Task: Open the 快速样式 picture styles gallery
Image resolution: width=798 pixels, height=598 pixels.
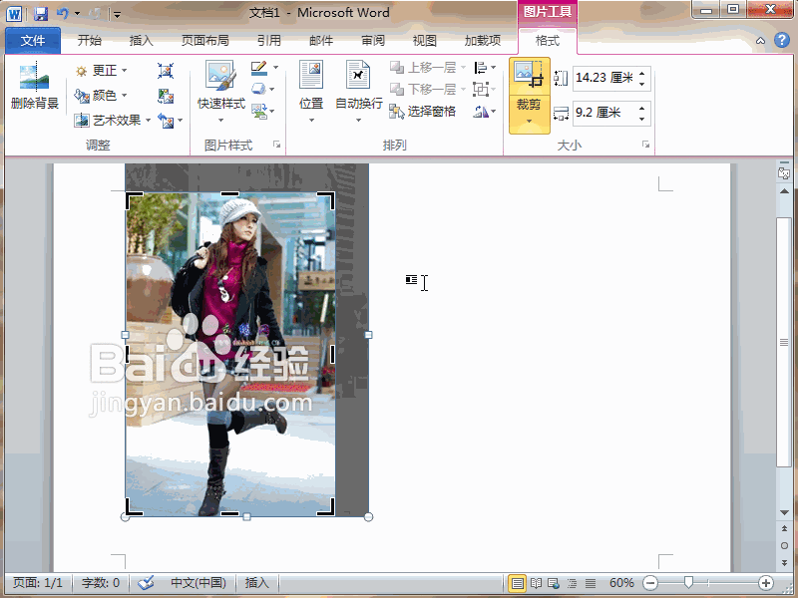Action: (218, 95)
